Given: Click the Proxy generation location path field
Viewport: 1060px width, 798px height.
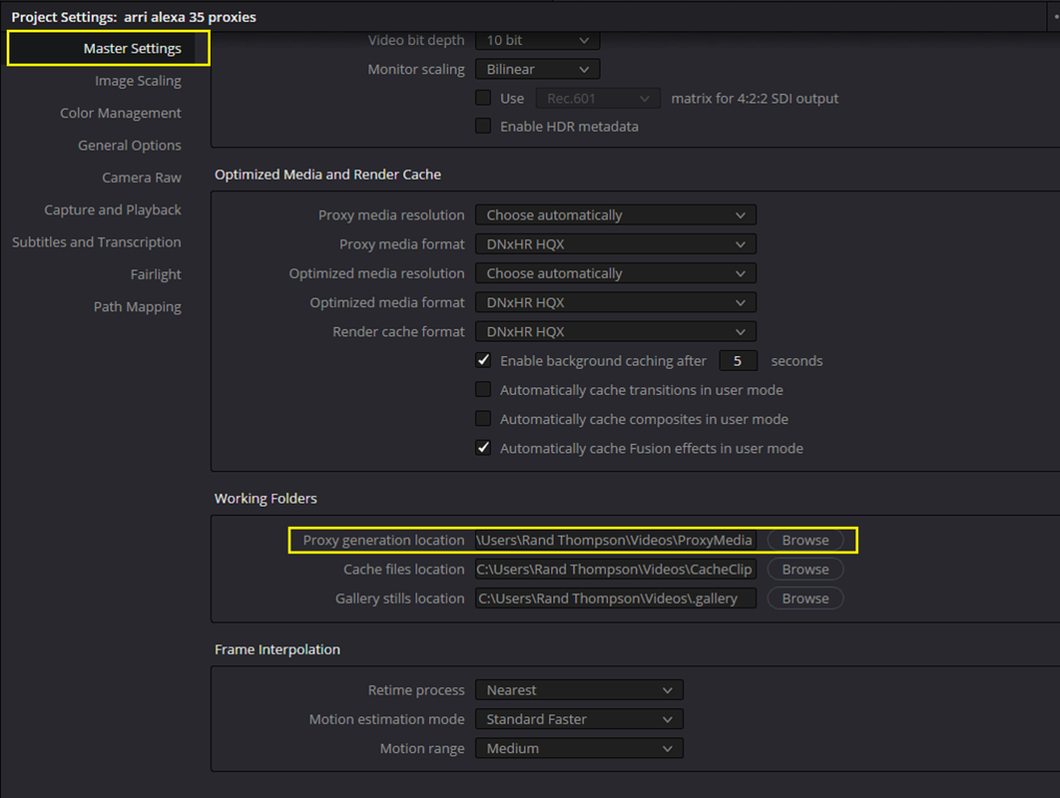Looking at the screenshot, I should [616, 541].
